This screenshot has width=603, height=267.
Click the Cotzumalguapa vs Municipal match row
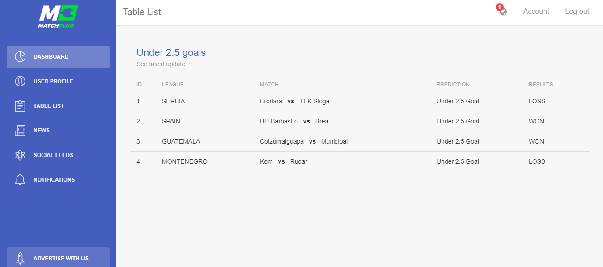coord(360,141)
